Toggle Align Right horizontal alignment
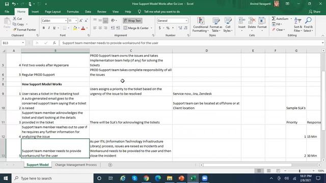This screenshot has width=326, height=183. (x=105, y=28)
